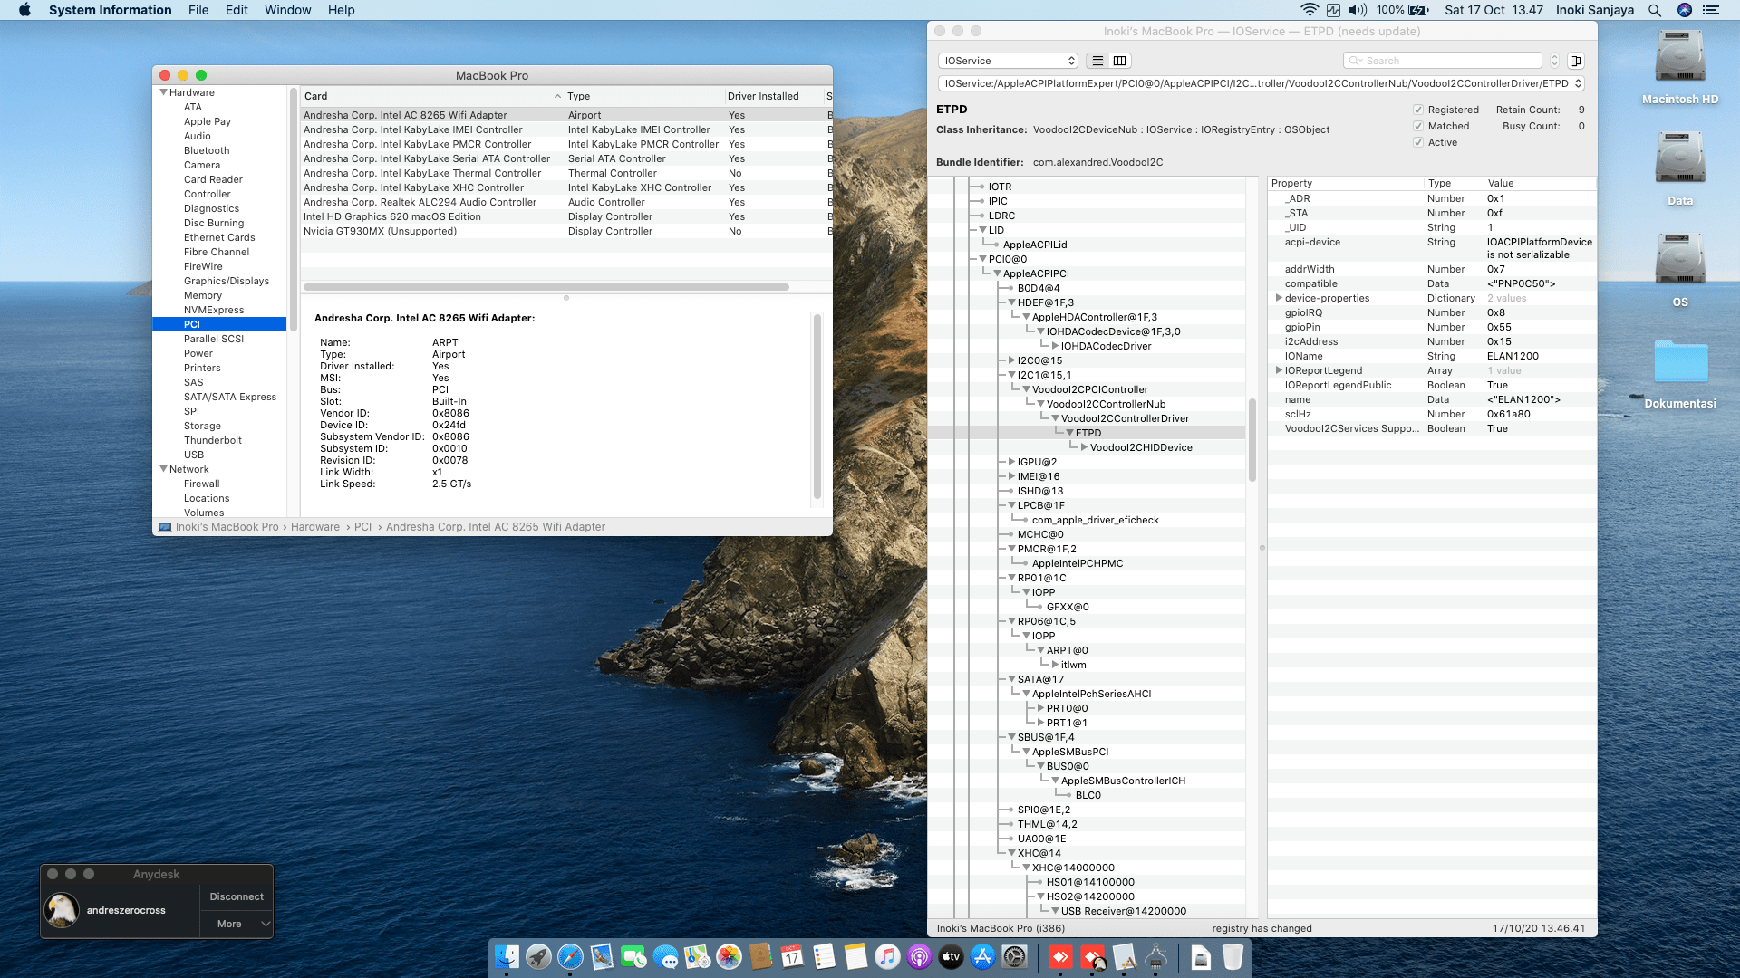The image size is (1740, 978).
Task: Open Maps from the Dock
Action: [697, 956]
